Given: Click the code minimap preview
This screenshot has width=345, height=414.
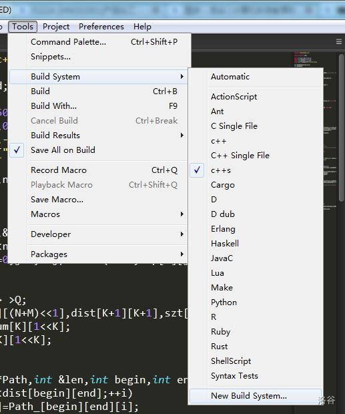Looking at the screenshot, I should pyautogui.click(x=330, y=132).
